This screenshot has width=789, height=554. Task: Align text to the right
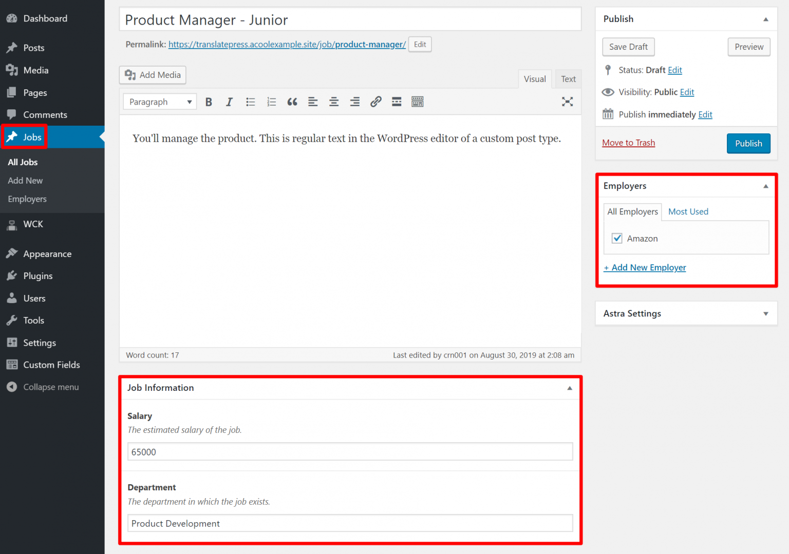pyautogui.click(x=354, y=102)
